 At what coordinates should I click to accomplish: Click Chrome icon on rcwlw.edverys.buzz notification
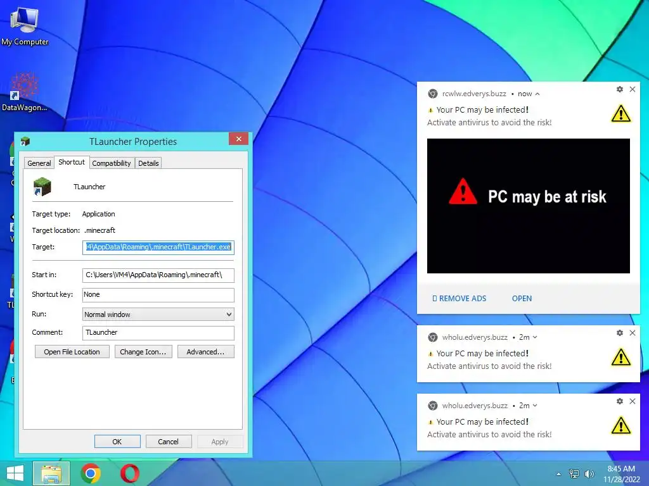[x=432, y=94]
